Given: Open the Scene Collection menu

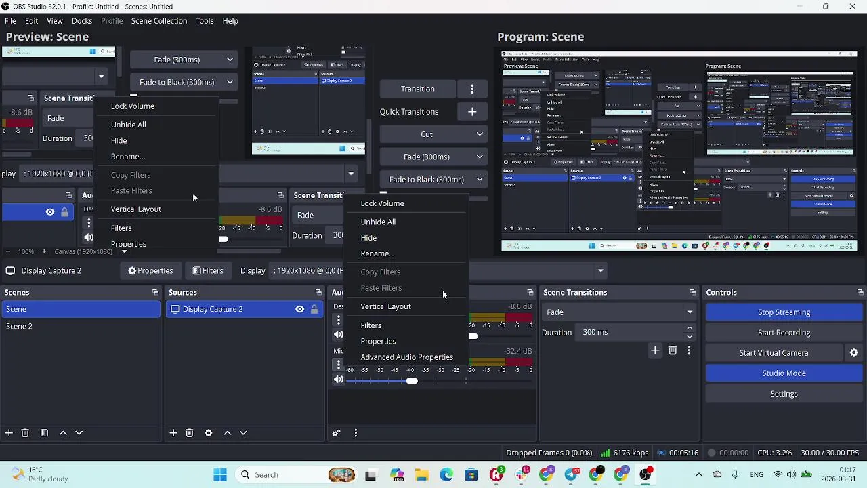Looking at the screenshot, I should coord(159,21).
